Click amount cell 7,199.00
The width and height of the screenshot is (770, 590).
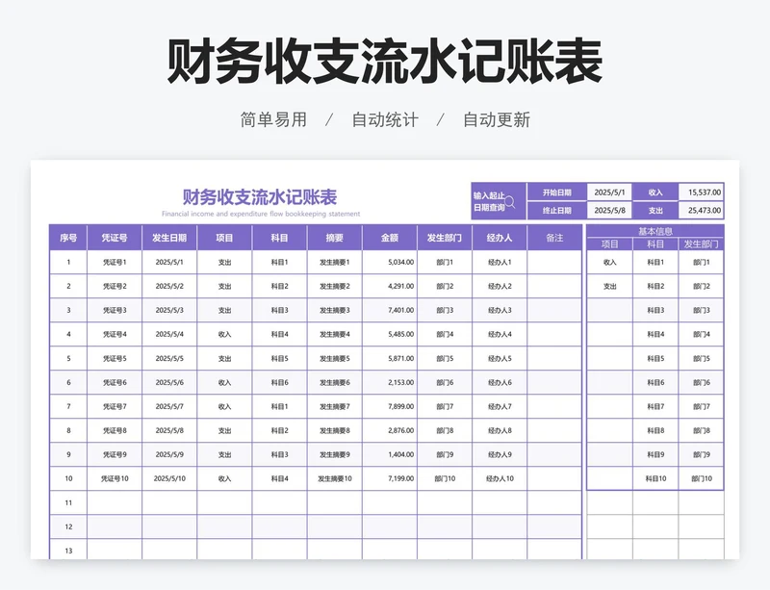click(390, 478)
